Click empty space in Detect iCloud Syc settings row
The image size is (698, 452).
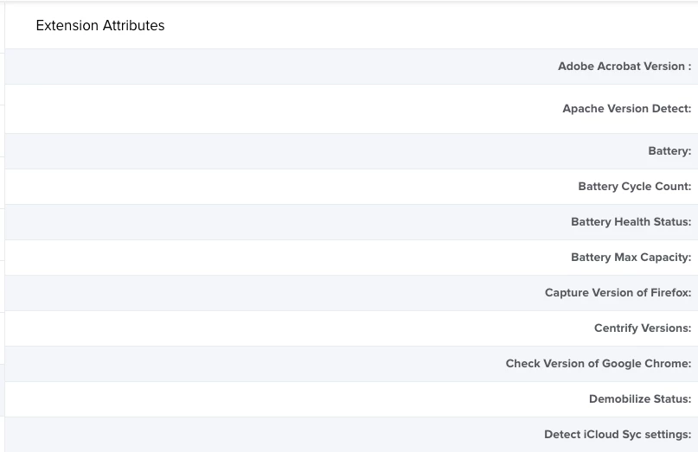tap(267, 434)
